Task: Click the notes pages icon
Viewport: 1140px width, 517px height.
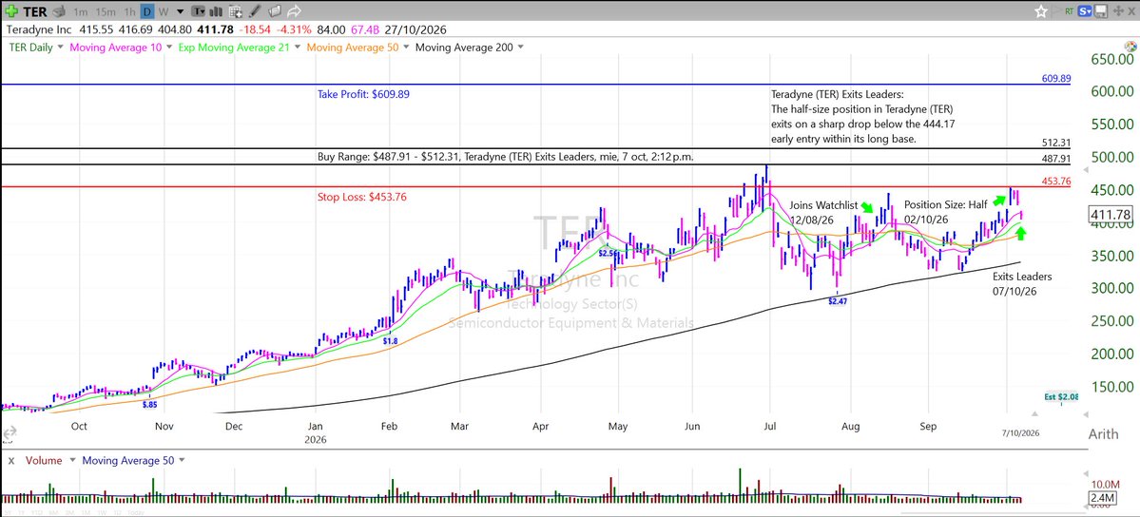Action: tap(274, 11)
